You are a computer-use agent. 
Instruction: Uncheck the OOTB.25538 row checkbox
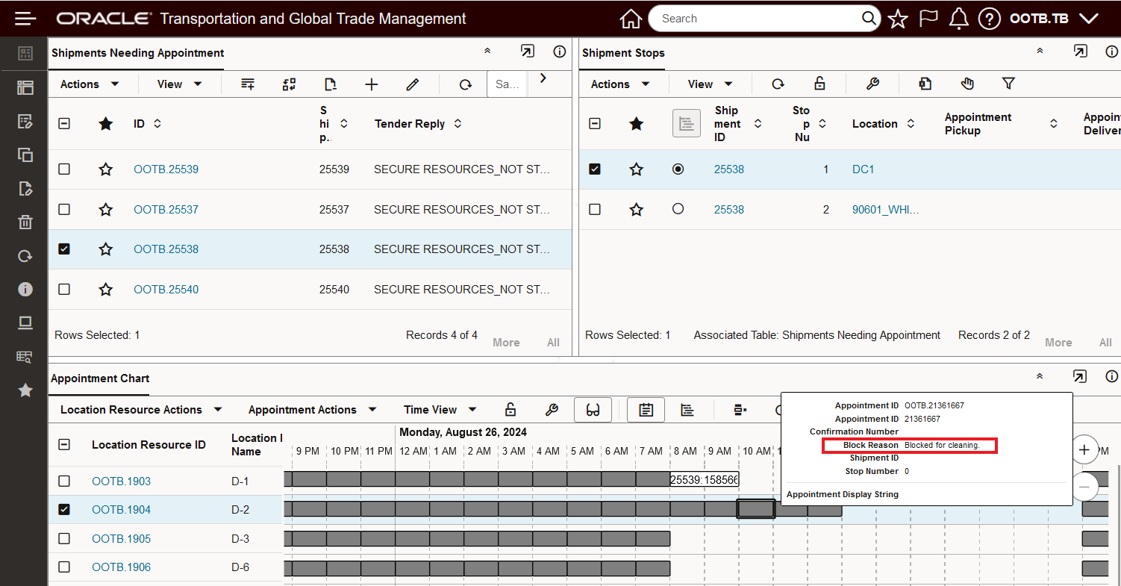click(64, 249)
